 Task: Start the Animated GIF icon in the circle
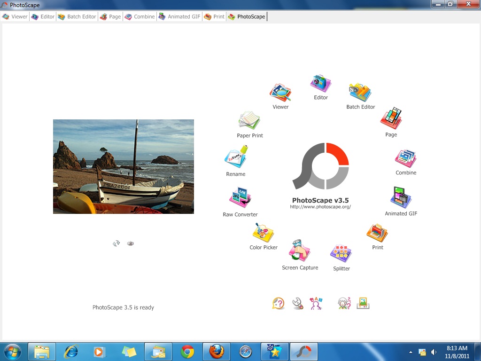click(401, 197)
